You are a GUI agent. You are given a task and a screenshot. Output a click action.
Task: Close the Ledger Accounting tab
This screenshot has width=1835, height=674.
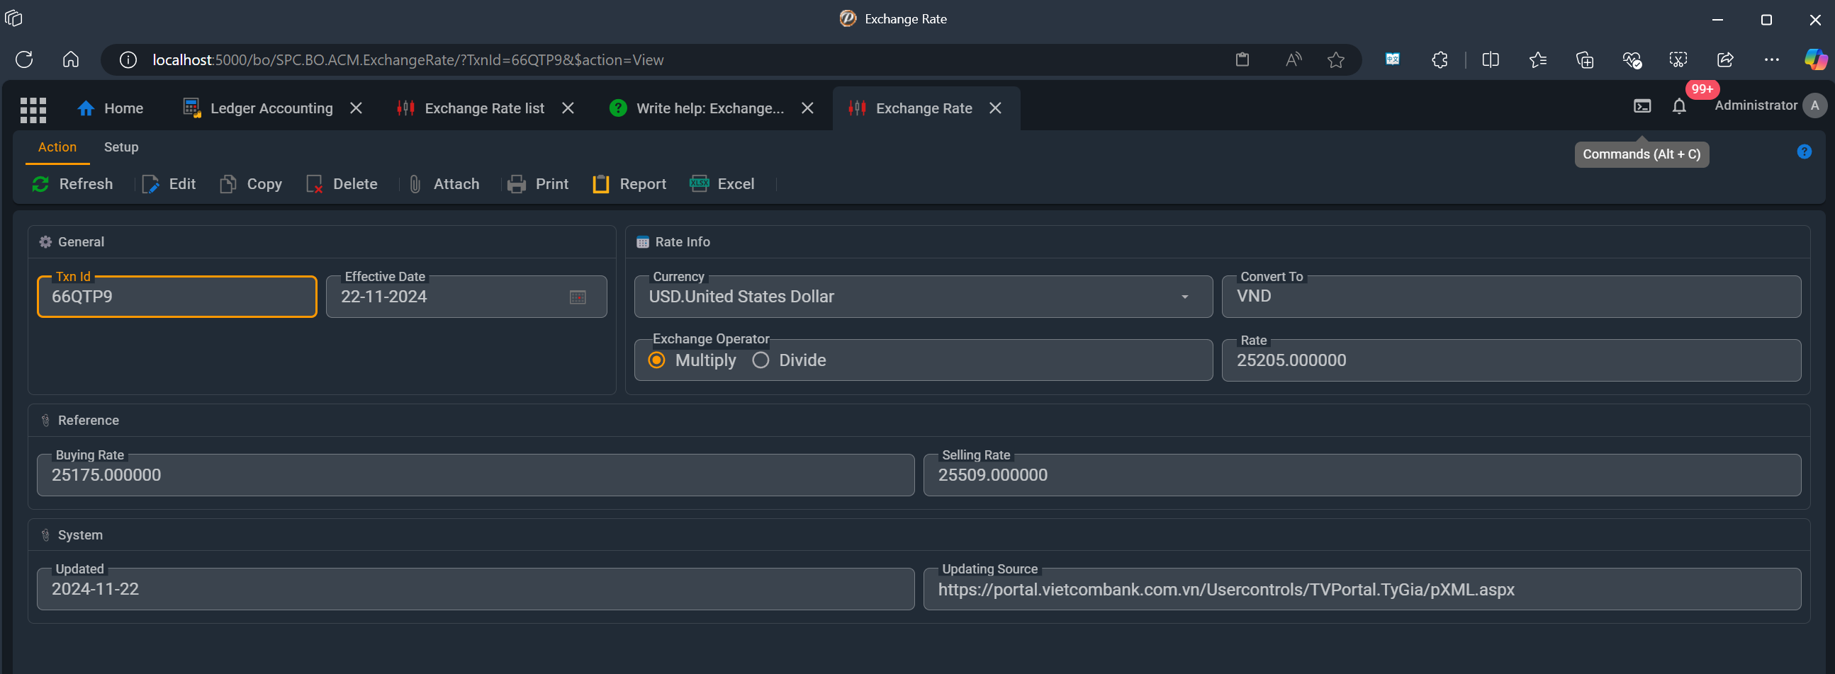pyautogui.click(x=357, y=108)
